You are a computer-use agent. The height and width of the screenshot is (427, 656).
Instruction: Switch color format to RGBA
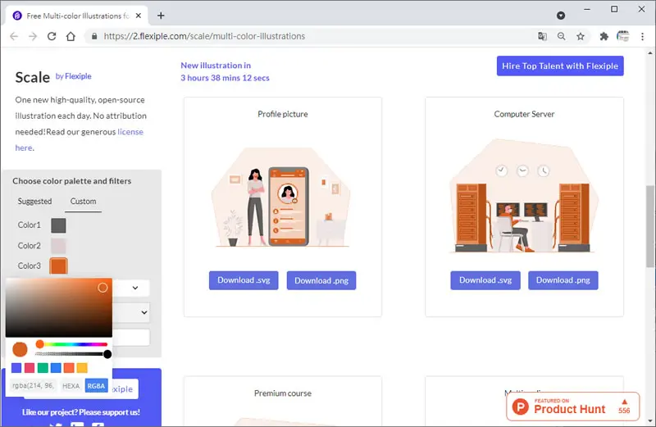pos(96,385)
